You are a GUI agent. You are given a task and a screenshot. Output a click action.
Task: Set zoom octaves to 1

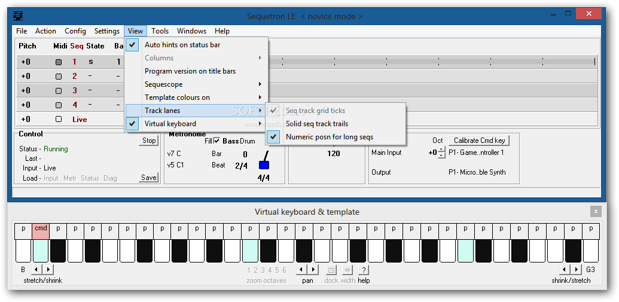249,270
